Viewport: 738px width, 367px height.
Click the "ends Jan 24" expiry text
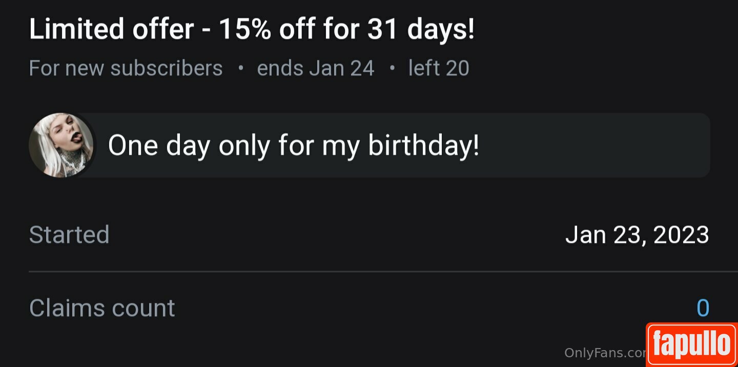315,68
